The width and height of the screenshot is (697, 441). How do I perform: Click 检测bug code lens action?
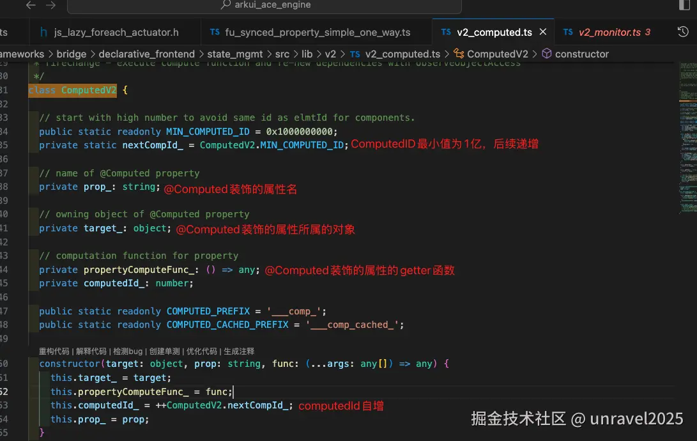tap(128, 351)
